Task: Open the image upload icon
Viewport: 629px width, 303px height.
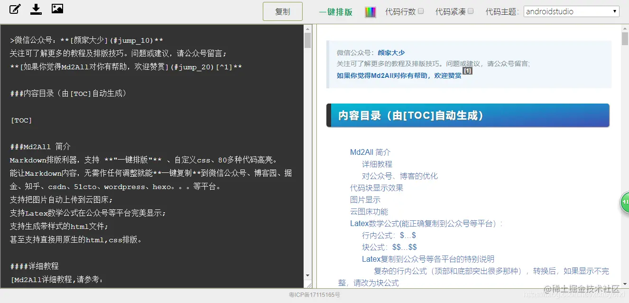Action: (x=57, y=9)
